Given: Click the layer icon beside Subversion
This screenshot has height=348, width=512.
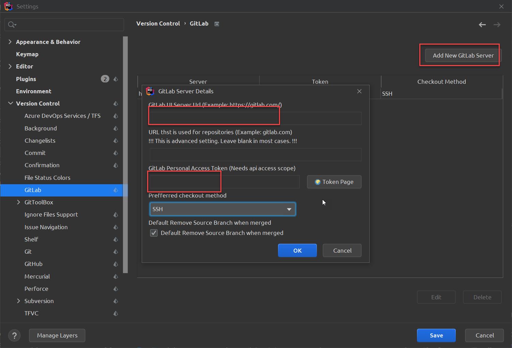Looking at the screenshot, I should pos(116,301).
